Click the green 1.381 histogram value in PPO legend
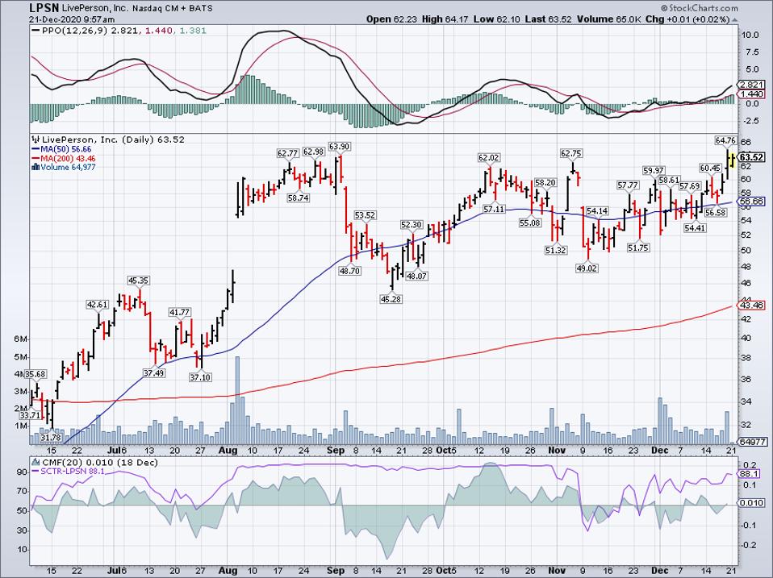Viewport: 773px width, 578px height. 193,31
